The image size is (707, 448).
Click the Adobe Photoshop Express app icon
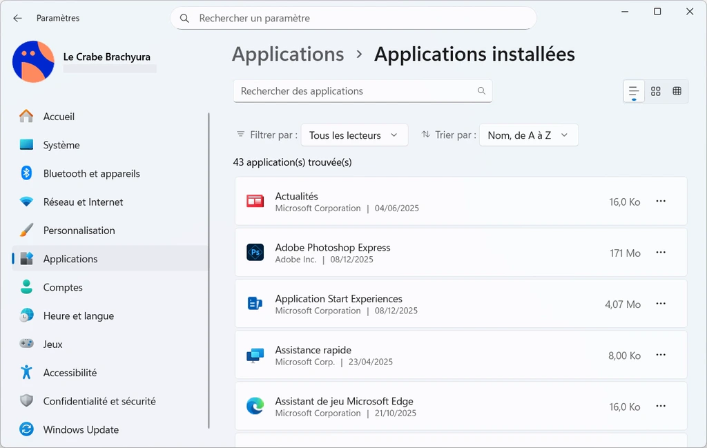(x=255, y=253)
